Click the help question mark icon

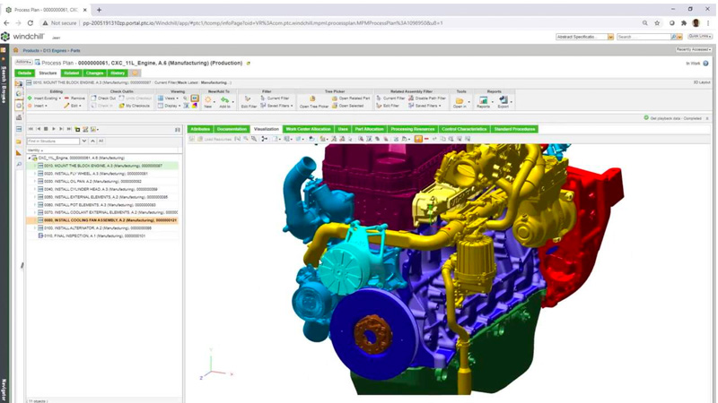pyautogui.click(x=705, y=64)
